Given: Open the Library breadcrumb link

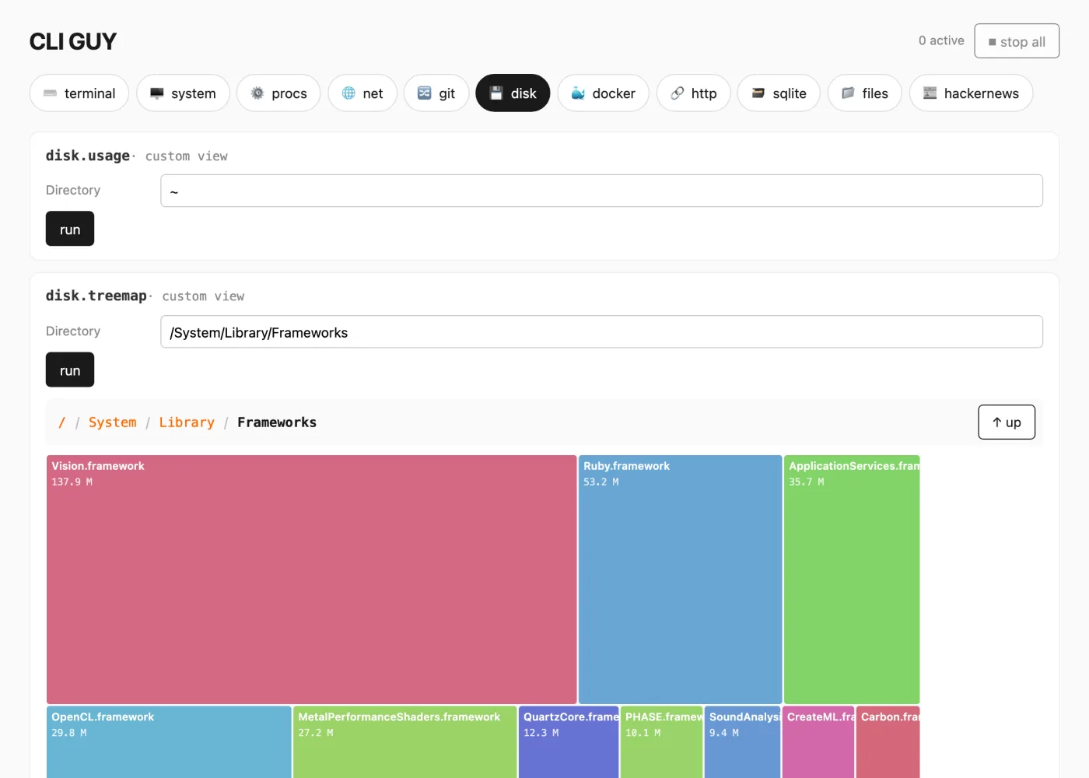Looking at the screenshot, I should [187, 422].
